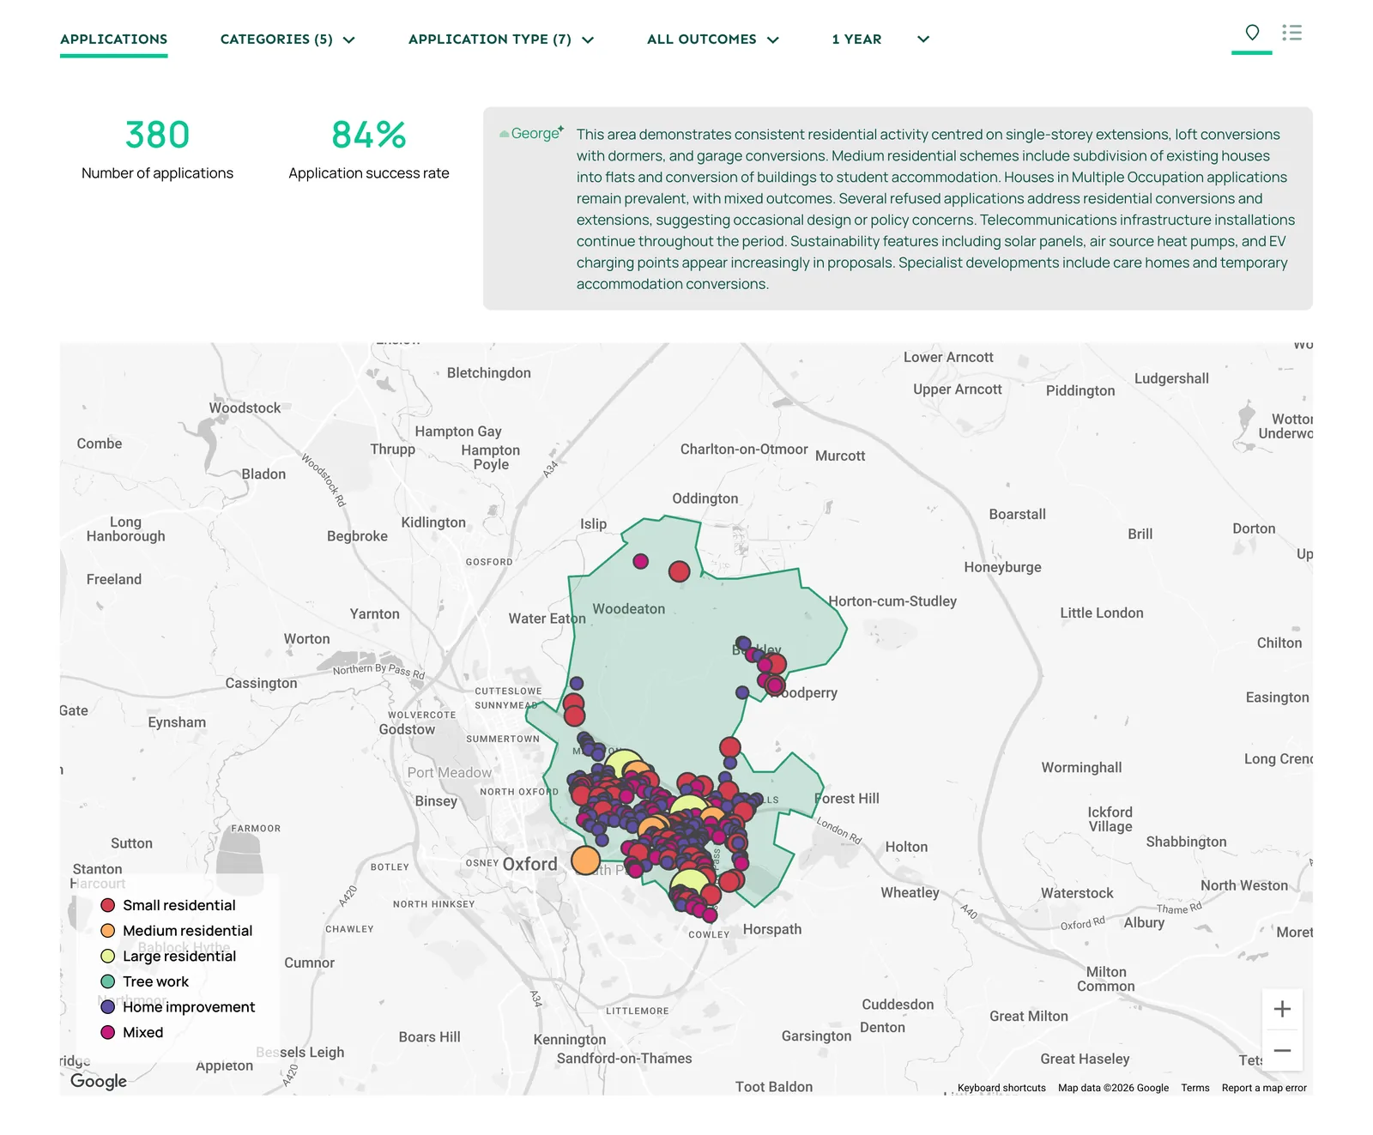Click the Small residential legend swatch

[x=108, y=905]
